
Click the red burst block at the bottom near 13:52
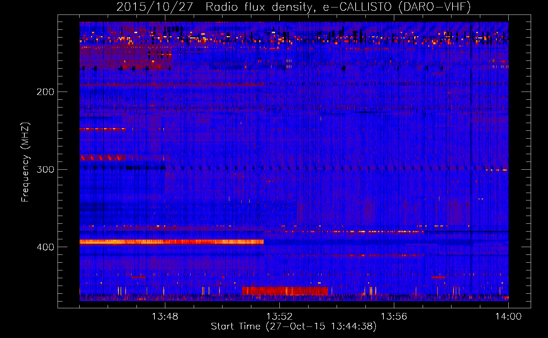point(285,291)
